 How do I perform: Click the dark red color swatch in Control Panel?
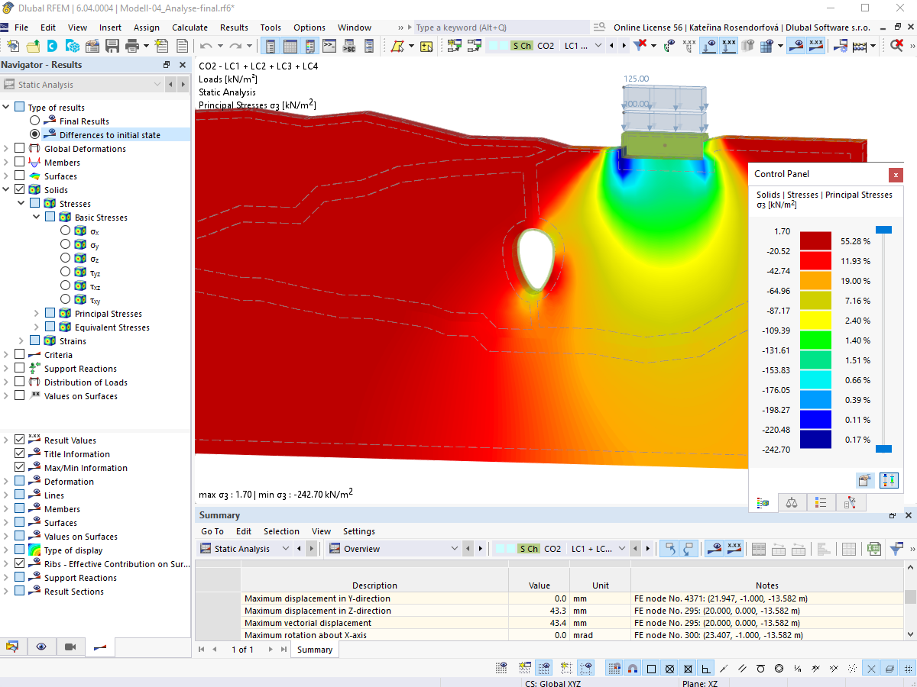pos(815,240)
